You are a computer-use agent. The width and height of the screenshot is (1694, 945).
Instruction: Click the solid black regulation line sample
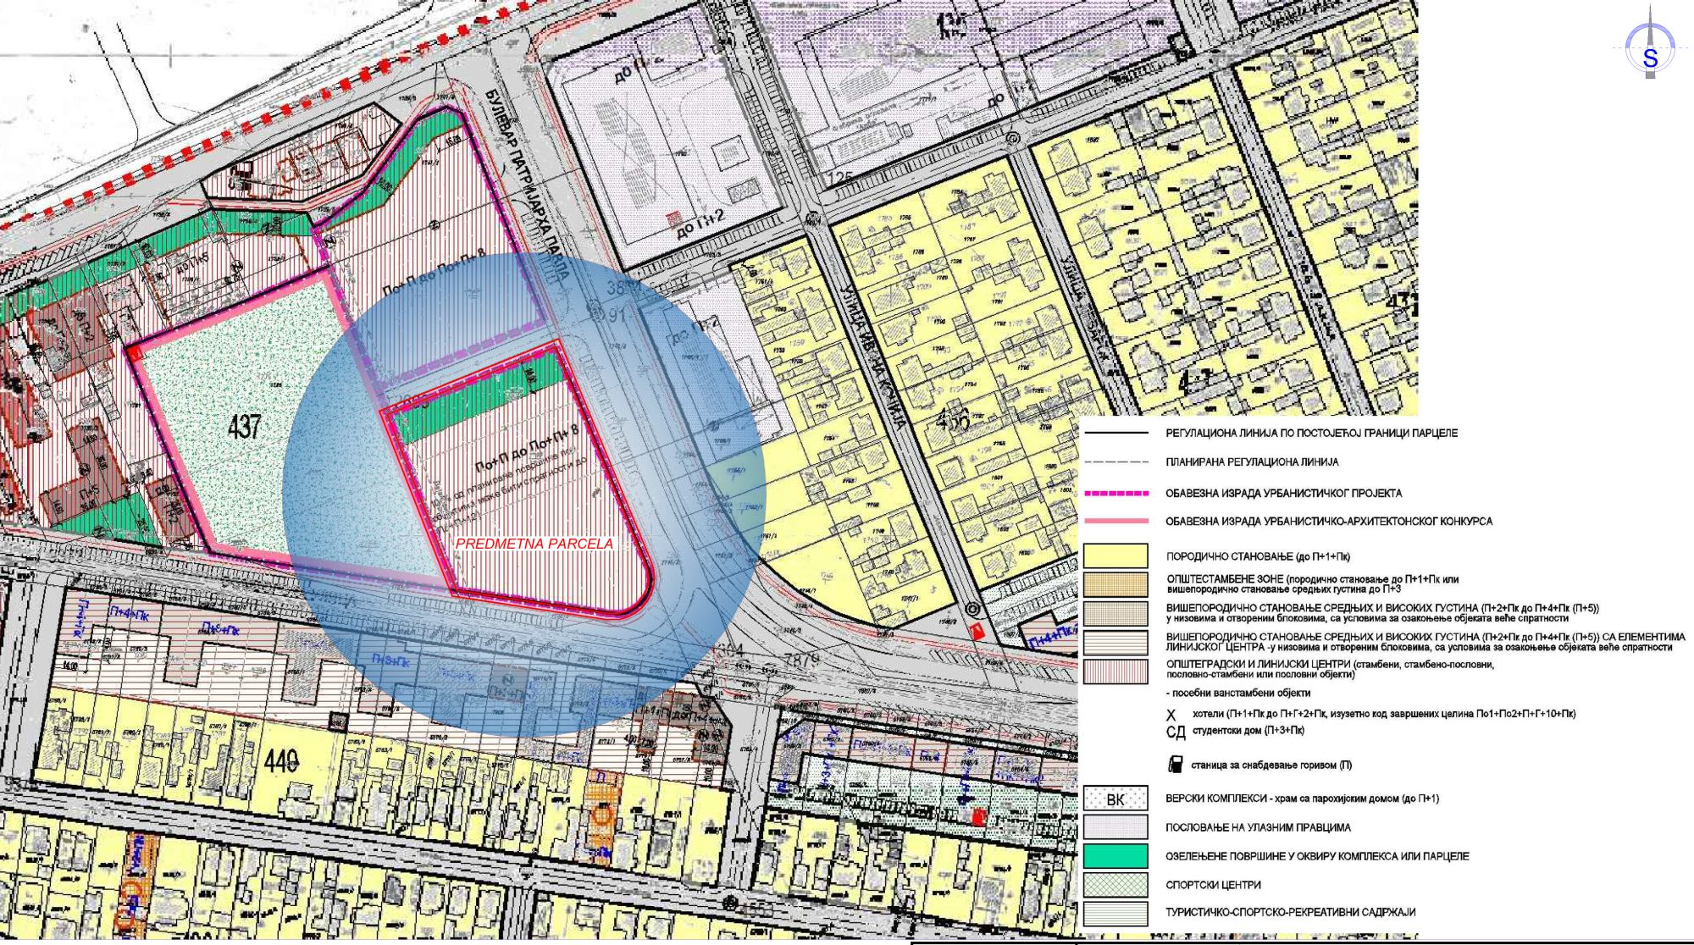1116,434
